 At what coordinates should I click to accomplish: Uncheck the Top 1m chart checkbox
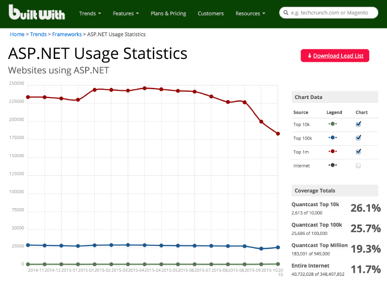358,152
